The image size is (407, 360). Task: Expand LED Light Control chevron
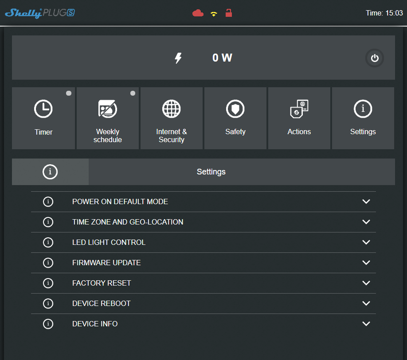(366, 242)
